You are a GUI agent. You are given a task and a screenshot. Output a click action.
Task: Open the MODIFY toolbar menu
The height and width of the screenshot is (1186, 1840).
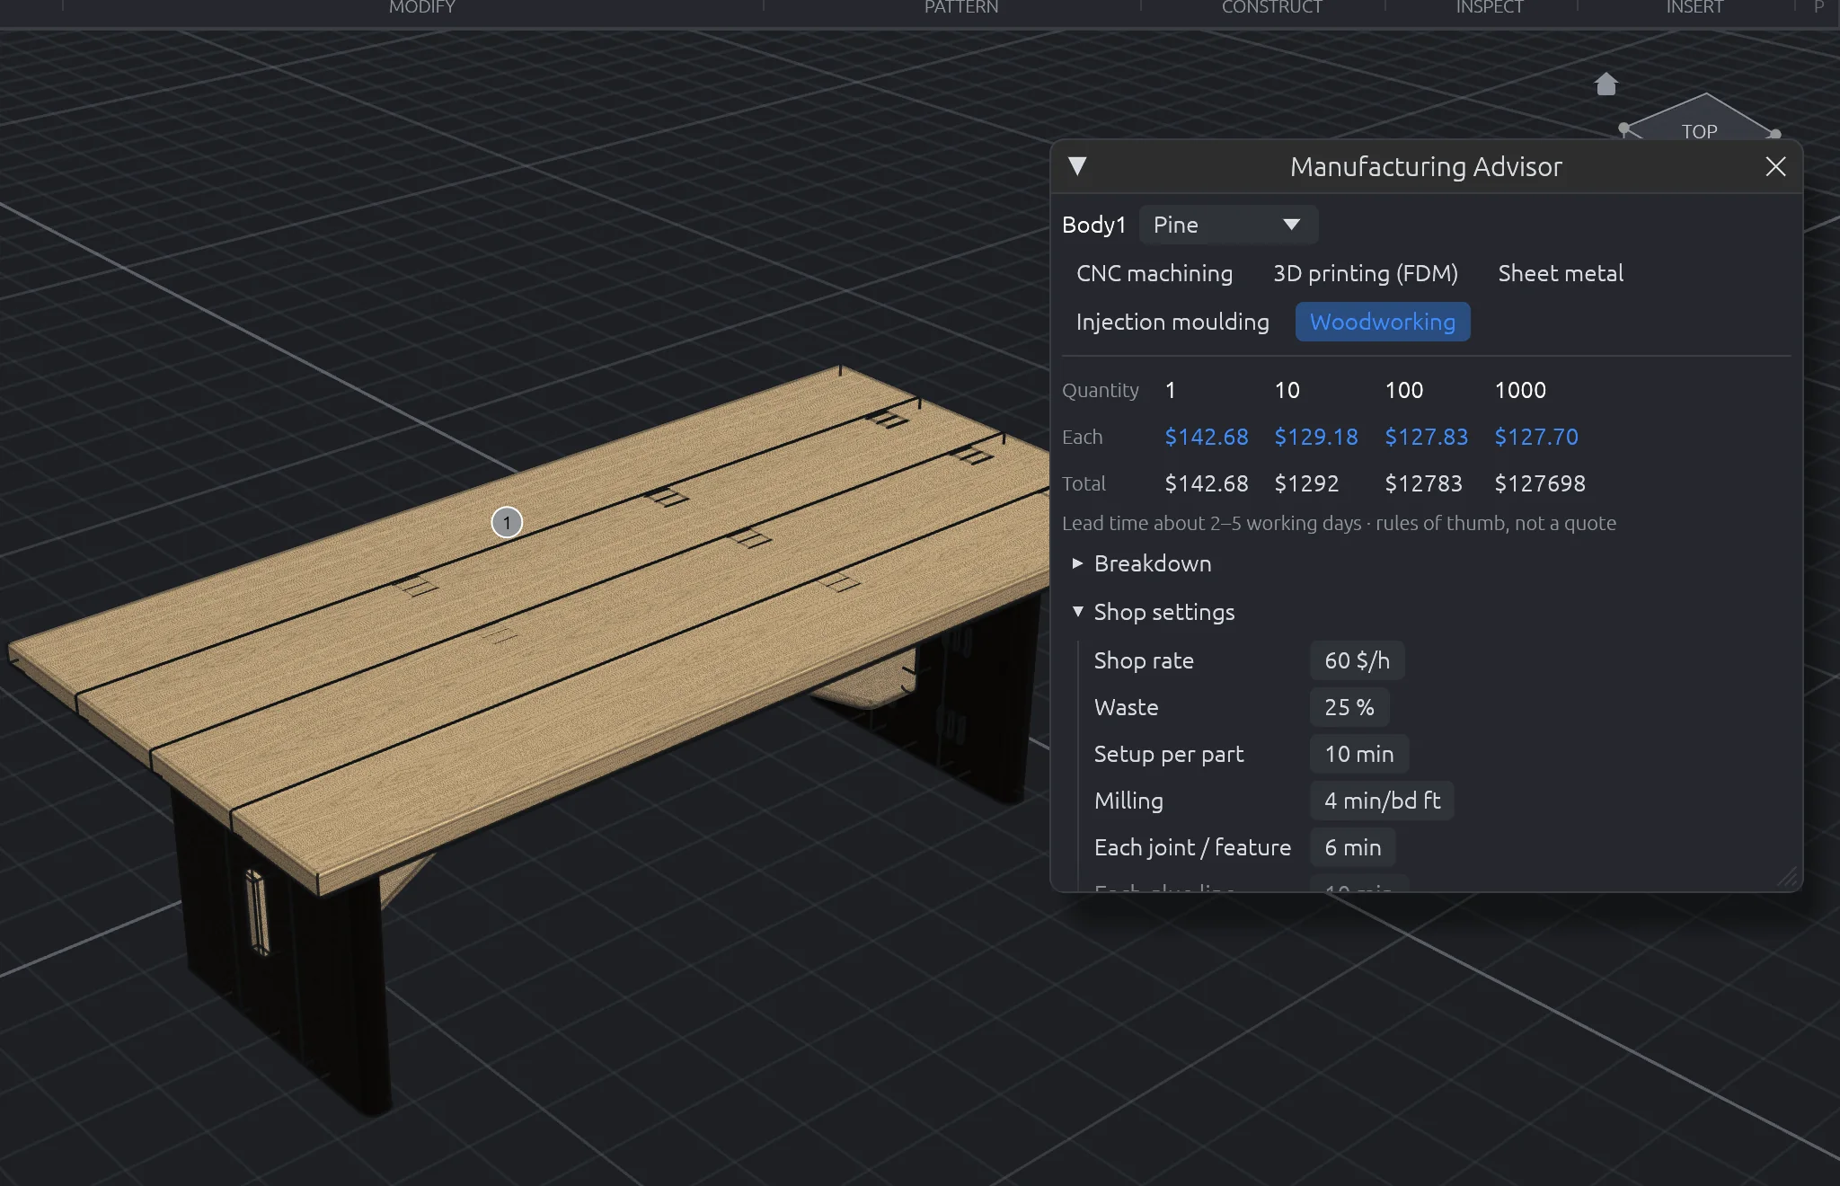[421, 7]
